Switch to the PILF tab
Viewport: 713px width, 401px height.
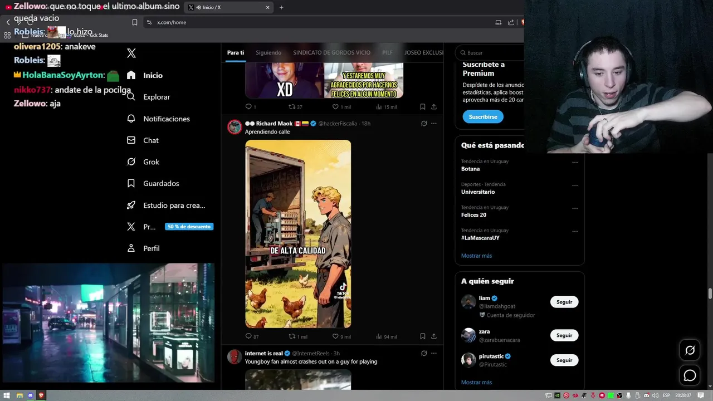pos(387,52)
